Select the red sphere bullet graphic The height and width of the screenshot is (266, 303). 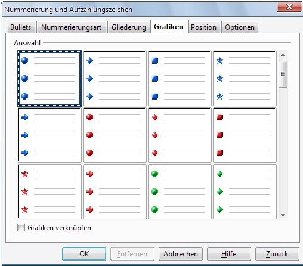115,135
